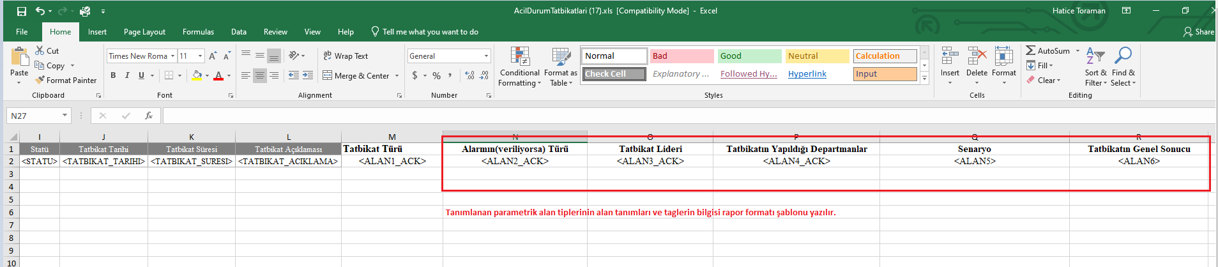Expand the AutoSum dropdown arrow
Image resolution: width=1218 pixels, height=267 pixels.
click(1077, 50)
